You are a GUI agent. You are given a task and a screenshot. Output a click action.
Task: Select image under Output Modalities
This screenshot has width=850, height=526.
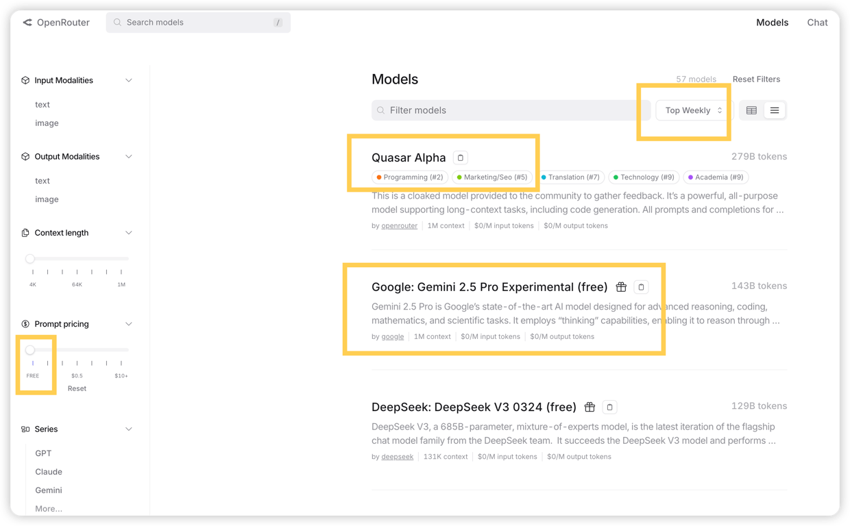click(x=47, y=199)
